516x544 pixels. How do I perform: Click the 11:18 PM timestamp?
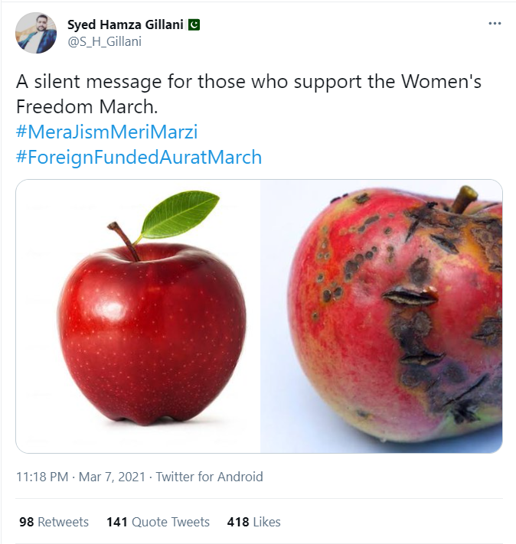coord(43,477)
